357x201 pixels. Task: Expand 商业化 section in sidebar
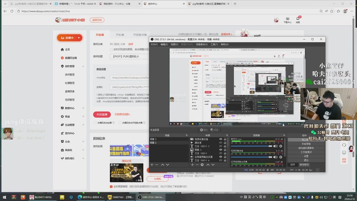[x=83, y=150]
